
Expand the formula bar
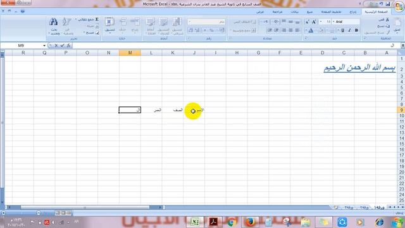point(402,46)
